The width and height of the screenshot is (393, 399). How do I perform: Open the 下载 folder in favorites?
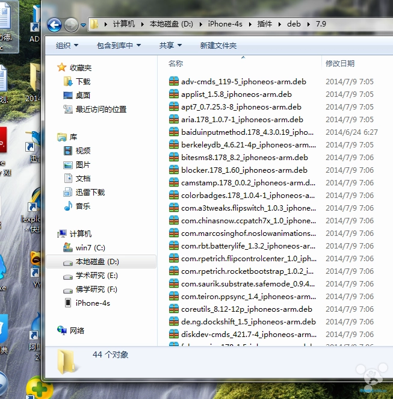click(83, 81)
